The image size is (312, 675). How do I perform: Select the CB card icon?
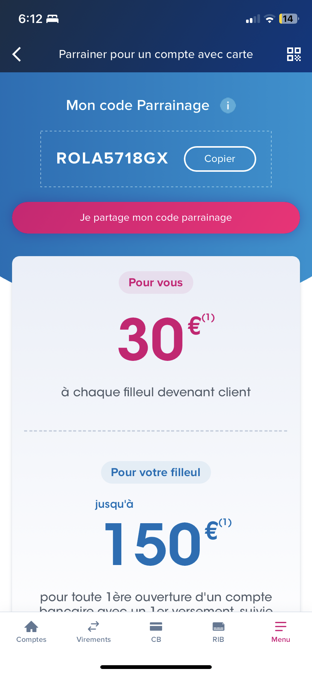pyautogui.click(x=156, y=626)
